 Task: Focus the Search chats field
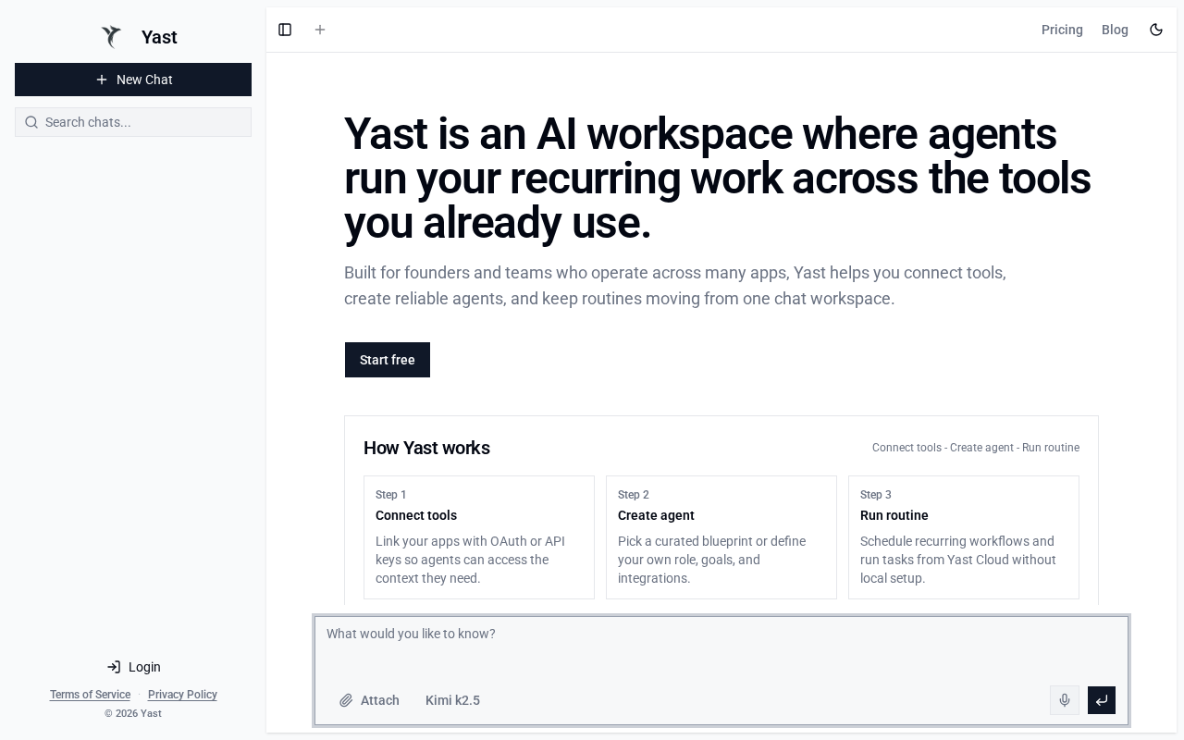pyautogui.click(x=139, y=122)
